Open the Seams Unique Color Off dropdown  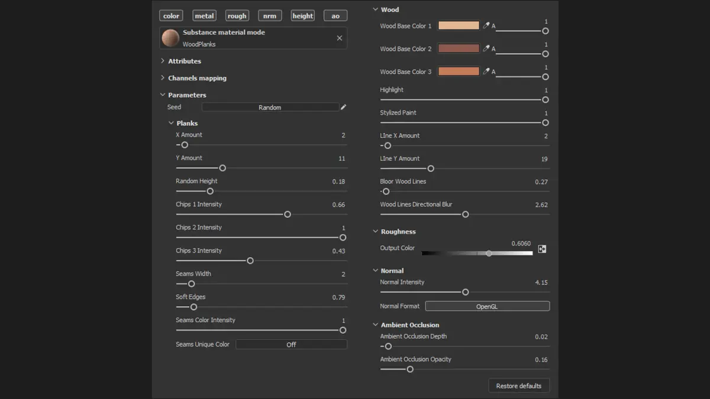pyautogui.click(x=291, y=344)
